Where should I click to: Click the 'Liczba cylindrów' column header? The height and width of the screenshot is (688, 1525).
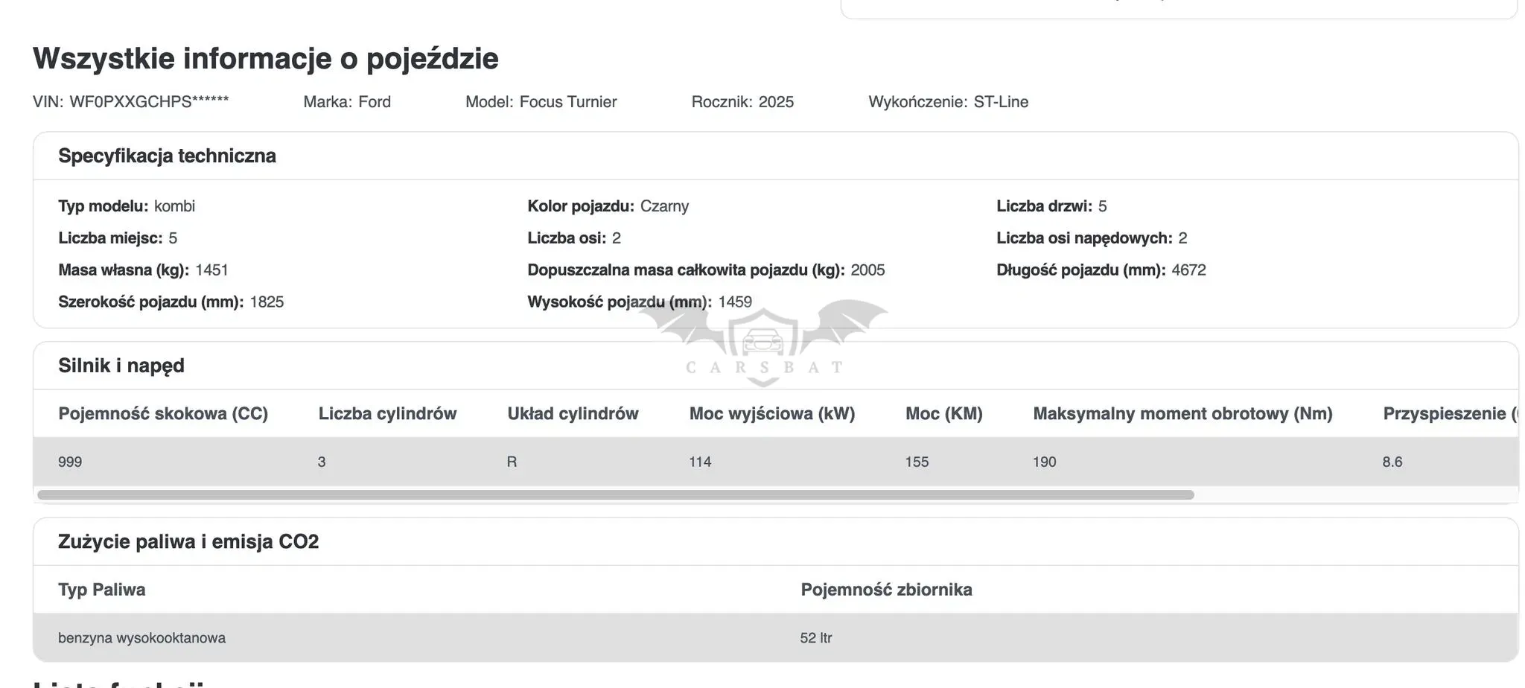387,414
